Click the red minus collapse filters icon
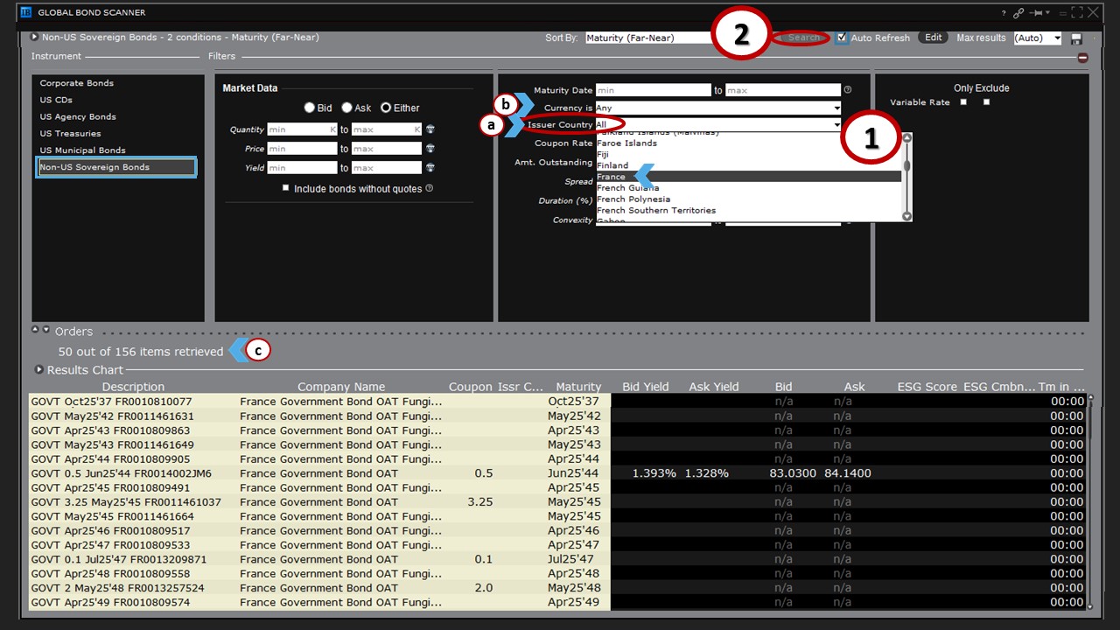1120x630 pixels. coord(1082,58)
